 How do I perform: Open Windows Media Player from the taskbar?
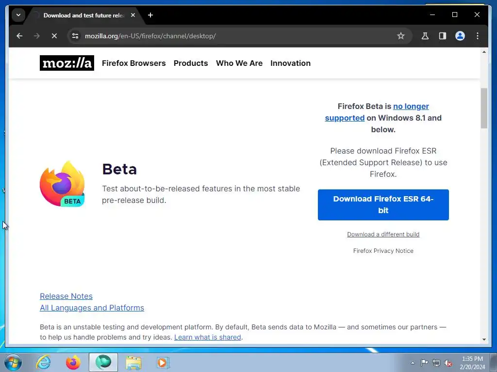[163, 362]
